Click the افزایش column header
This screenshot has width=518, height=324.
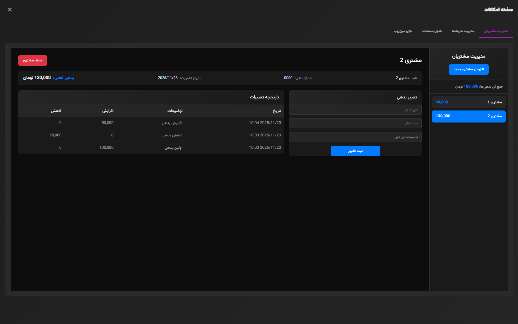(108, 111)
